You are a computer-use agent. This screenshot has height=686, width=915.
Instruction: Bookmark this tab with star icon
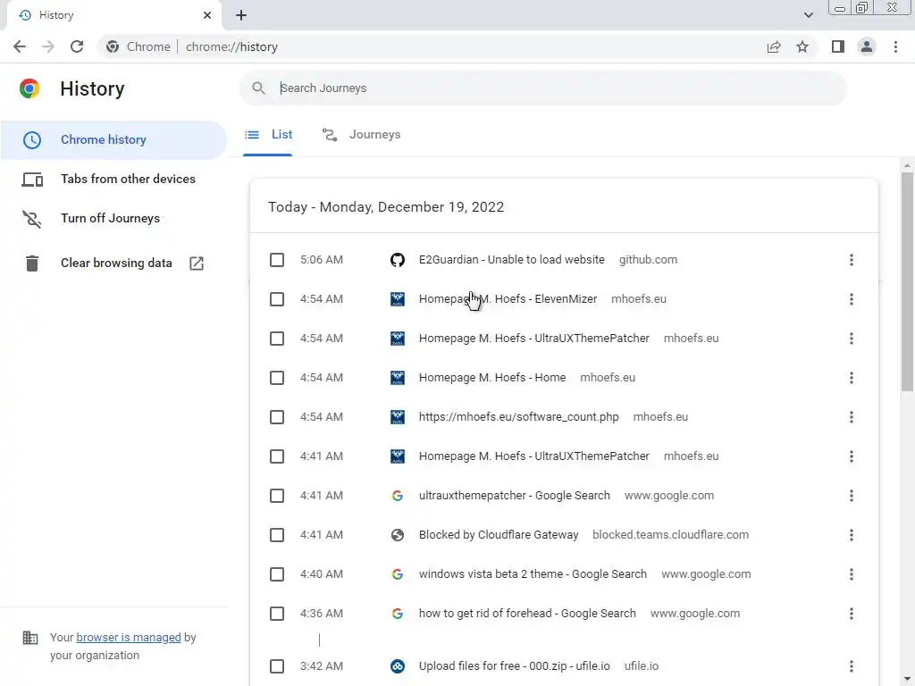[802, 46]
